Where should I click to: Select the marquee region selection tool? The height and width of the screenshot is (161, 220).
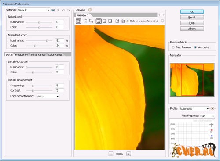[x=85, y=21]
